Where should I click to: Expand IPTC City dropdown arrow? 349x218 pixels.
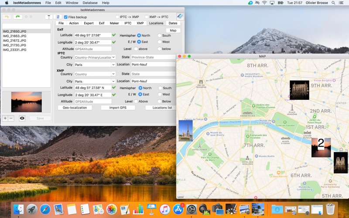click(x=113, y=65)
